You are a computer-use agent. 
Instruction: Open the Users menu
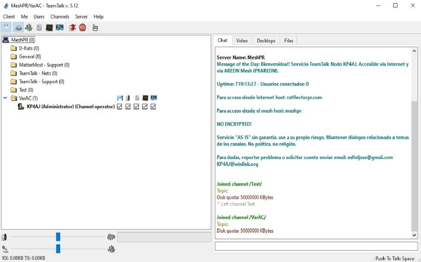(39, 17)
